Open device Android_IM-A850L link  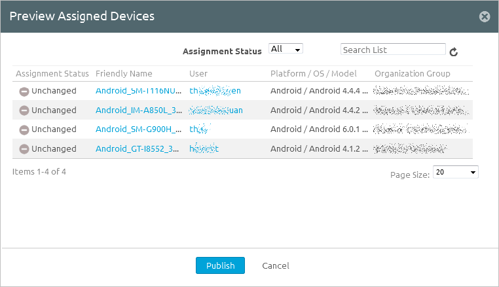click(x=138, y=110)
